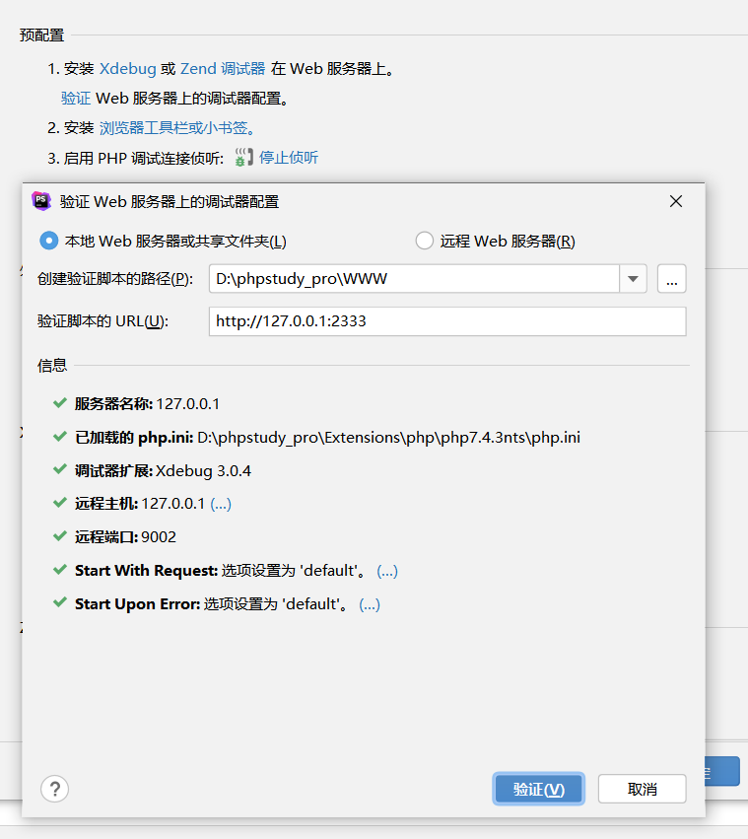The height and width of the screenshot is (839, 748).
Task: Click green checkmark beside Start Upon Error
Action: coord(60,603)
